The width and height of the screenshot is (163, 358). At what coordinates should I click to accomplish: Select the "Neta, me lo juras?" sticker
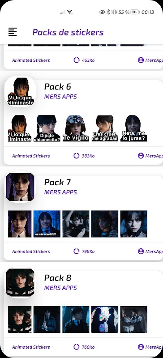134,128
